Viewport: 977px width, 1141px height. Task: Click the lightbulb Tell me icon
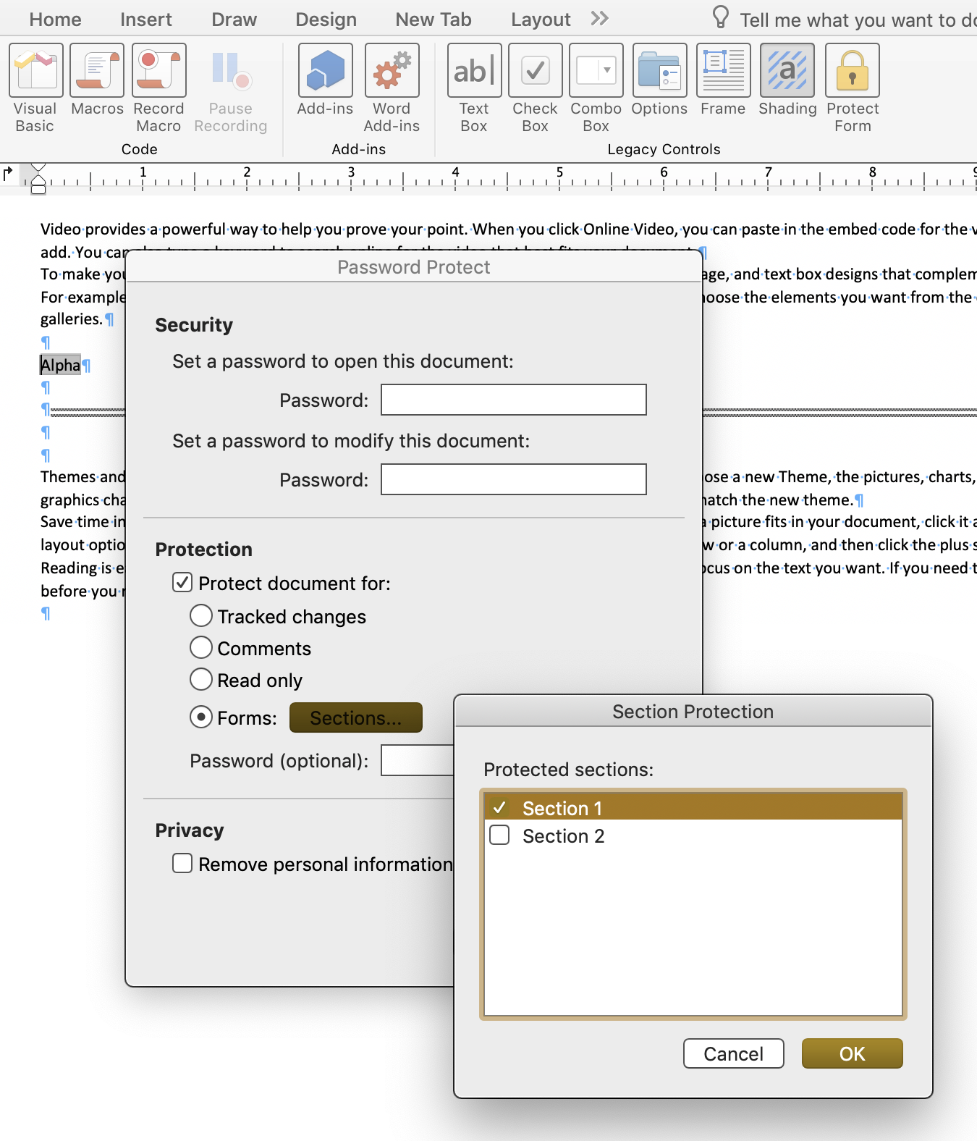720,17
